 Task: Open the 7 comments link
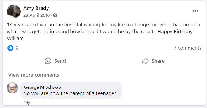coord(187,48)
